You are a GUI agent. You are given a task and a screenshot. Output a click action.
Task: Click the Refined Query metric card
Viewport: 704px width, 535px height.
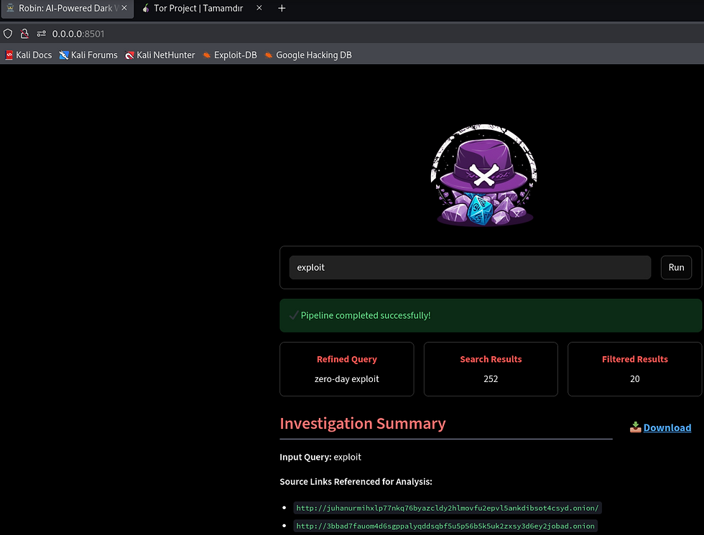pyautogui.click(x=346, y=368)
